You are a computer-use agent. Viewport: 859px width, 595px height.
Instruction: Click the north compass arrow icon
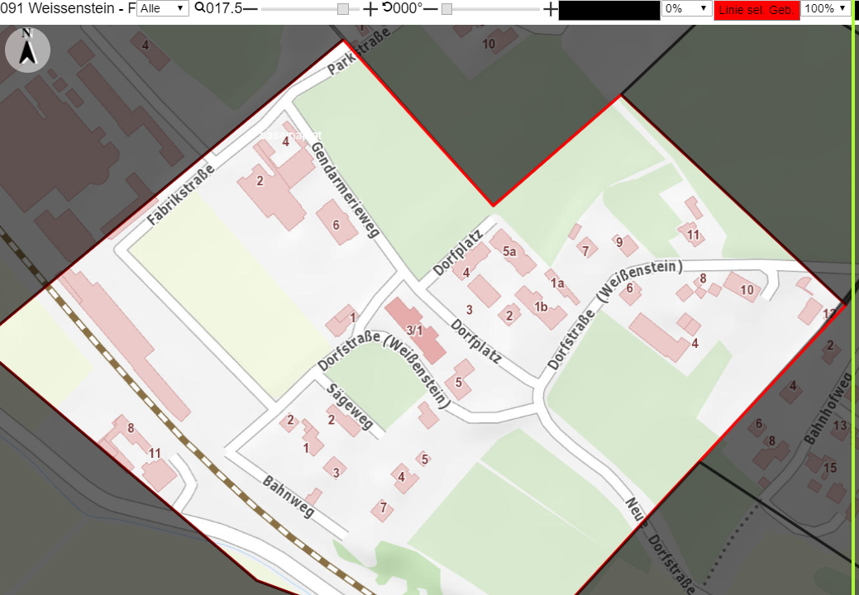click(x=27, y=50)
